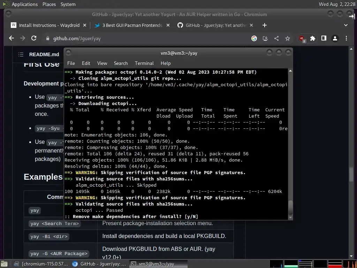This screenshot has width=357, height=268.
Task: Expand the tab search dropdown arrow
Action: click(345, 25)
